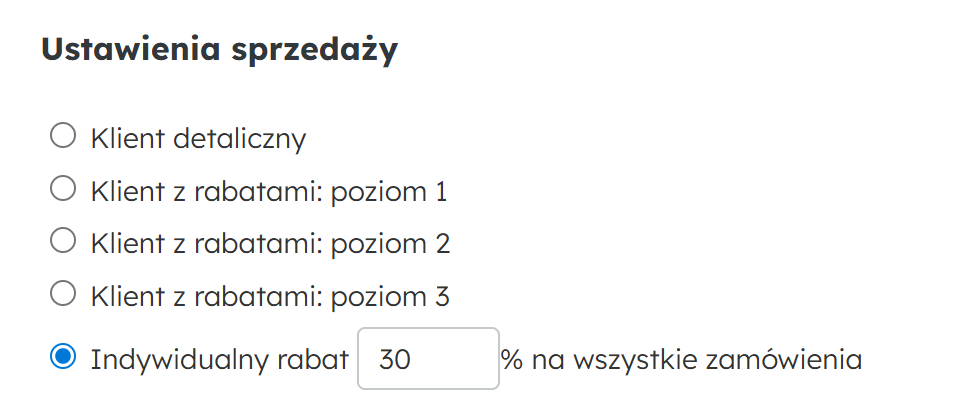Click the "Klient detaliczny" label text
The height and width of the screenshot is (413, 954).
click(198, 138)
